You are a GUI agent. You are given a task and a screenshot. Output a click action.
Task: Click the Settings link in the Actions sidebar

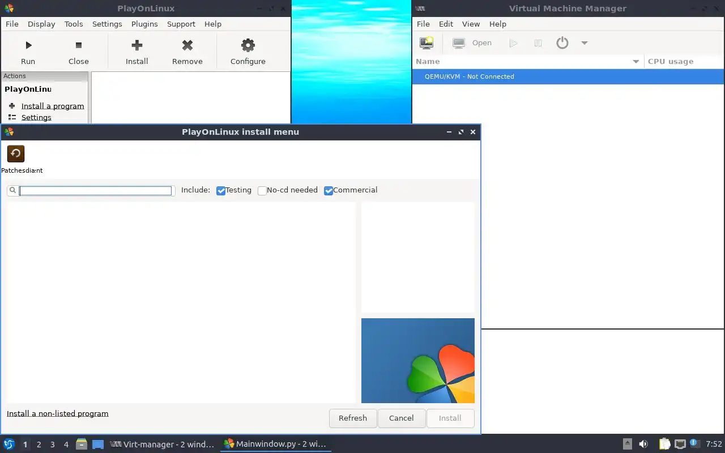pos(36,117)
